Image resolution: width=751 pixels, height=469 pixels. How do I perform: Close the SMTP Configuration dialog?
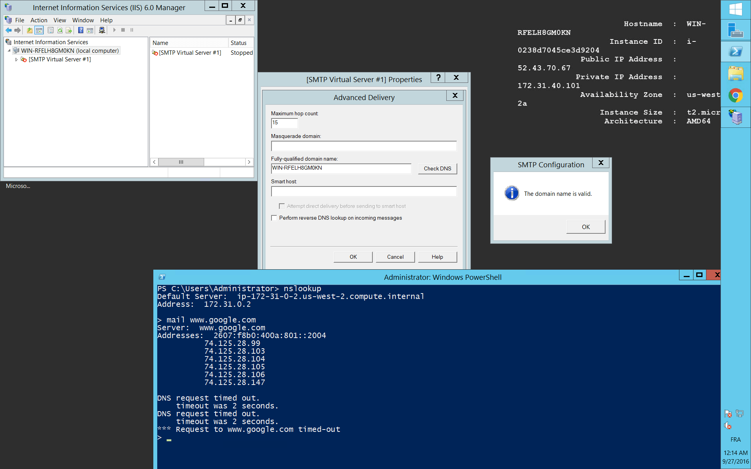[x=601, y=163]
